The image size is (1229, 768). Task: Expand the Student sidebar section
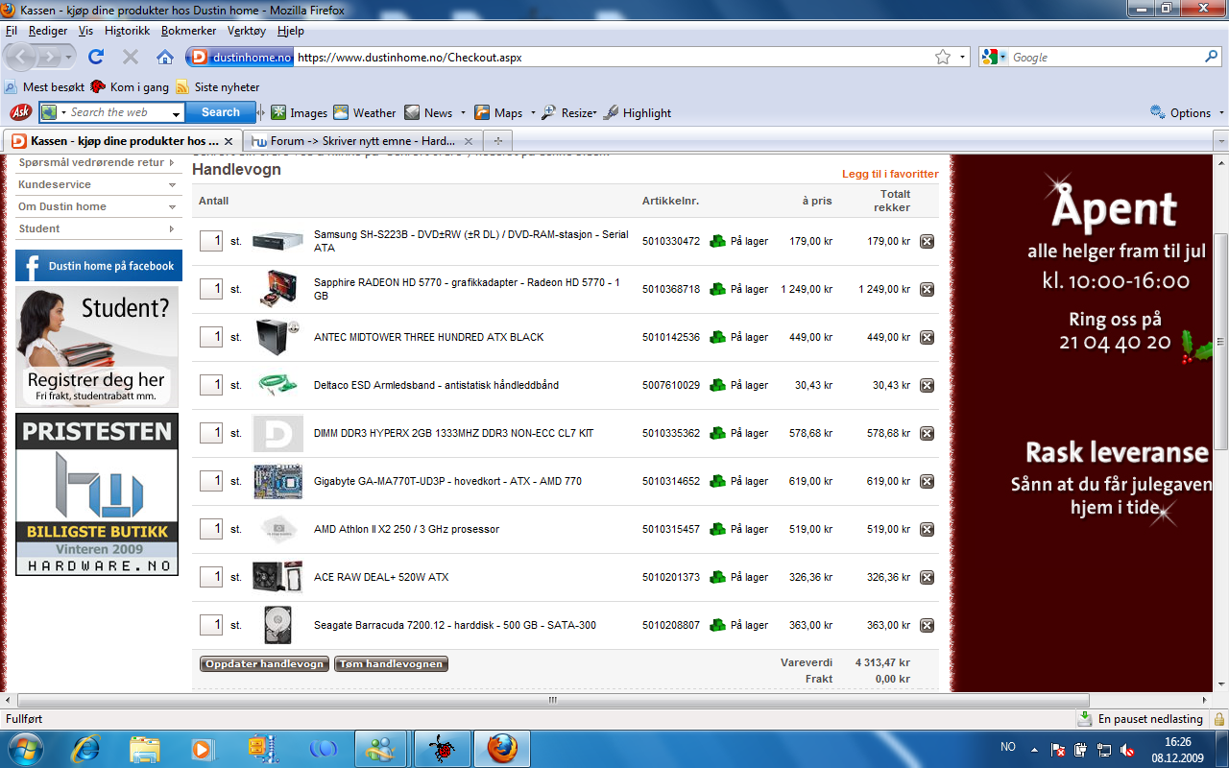[99, 228]
